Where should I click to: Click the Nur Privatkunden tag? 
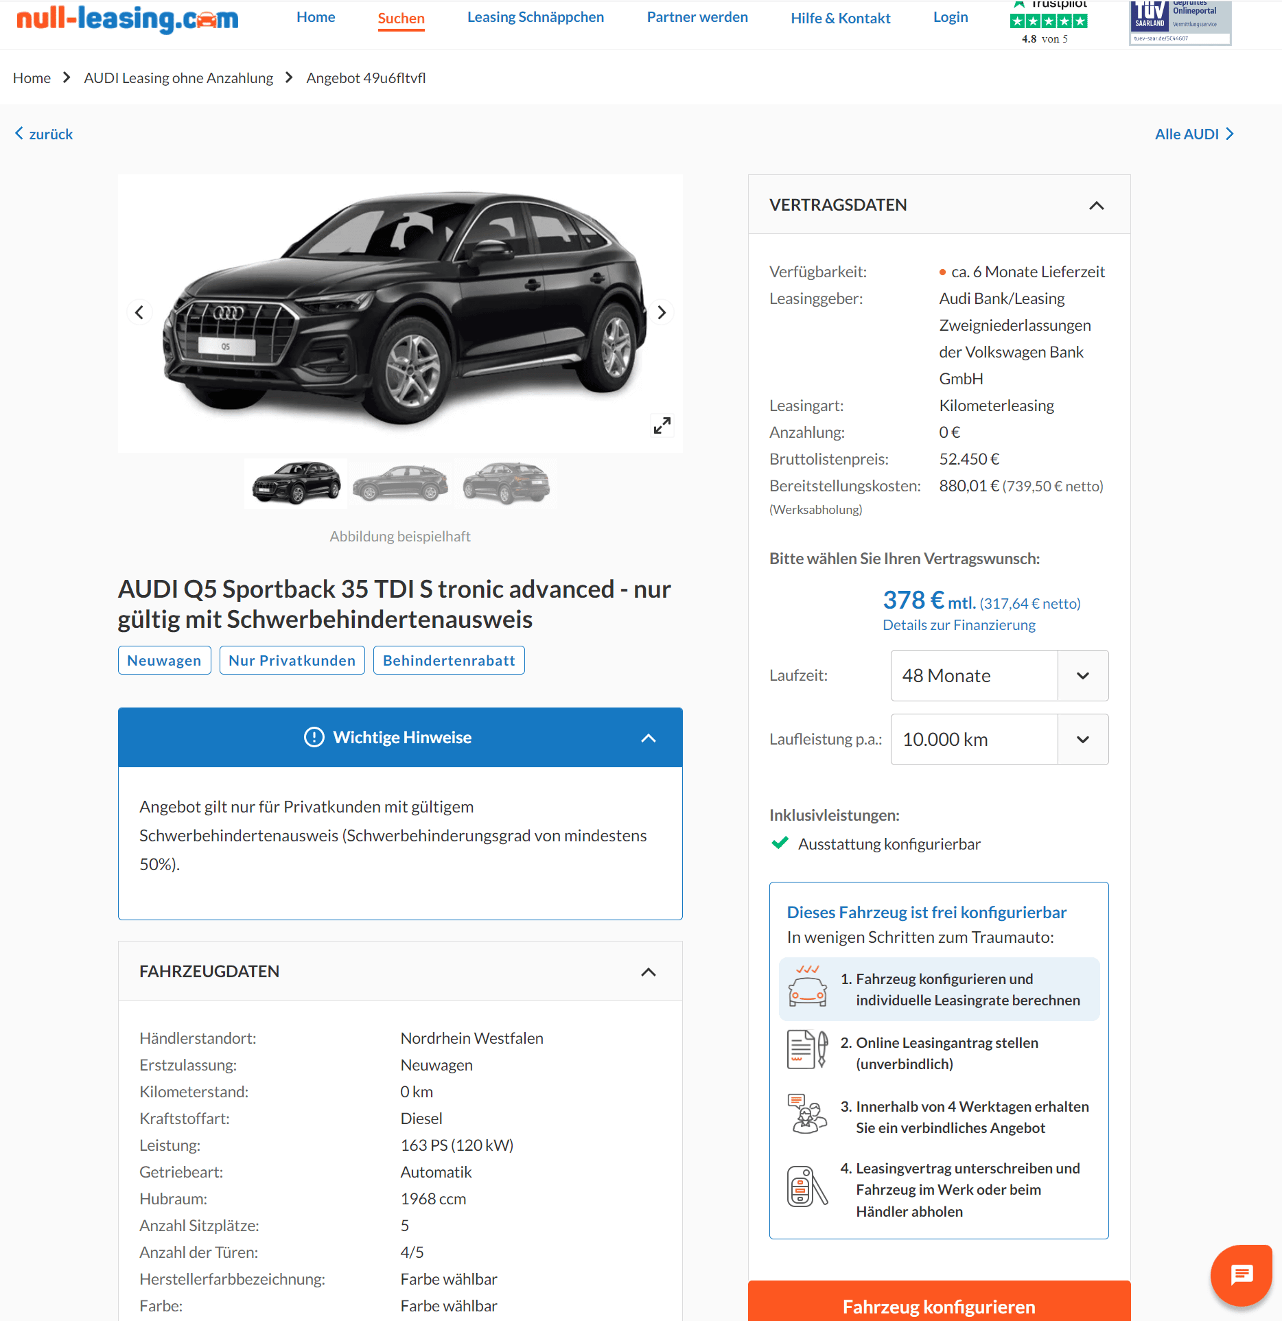pyautogui.click(x=292, y=660)
